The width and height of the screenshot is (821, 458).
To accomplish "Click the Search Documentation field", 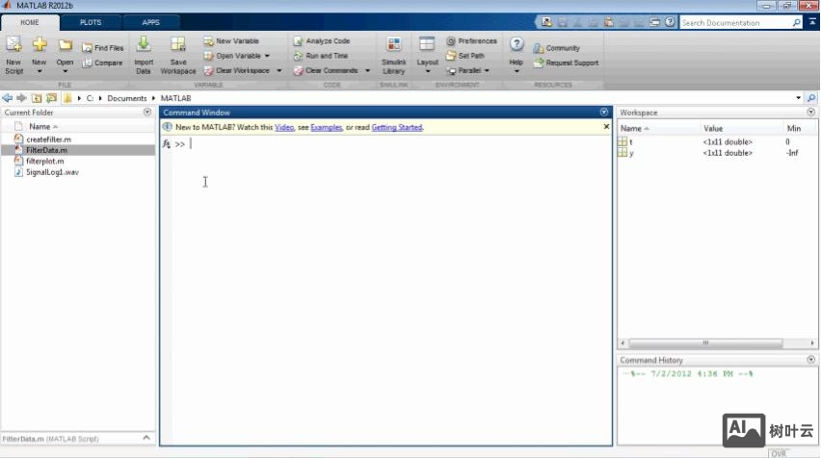I will (735, 22).
